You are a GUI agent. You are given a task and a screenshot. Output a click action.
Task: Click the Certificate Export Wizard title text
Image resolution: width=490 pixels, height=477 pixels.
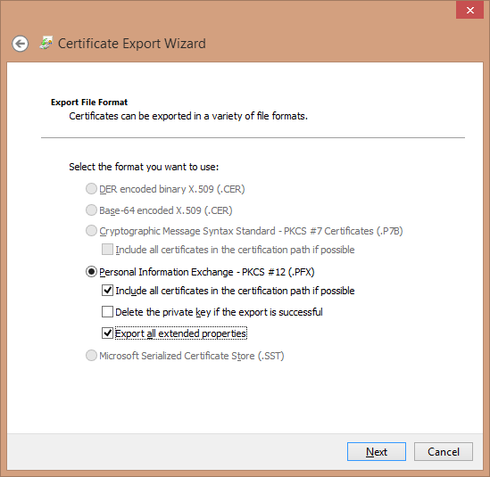[132, 44]
